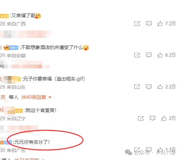
Task: Share the comment from 山东
Action: 137,87
